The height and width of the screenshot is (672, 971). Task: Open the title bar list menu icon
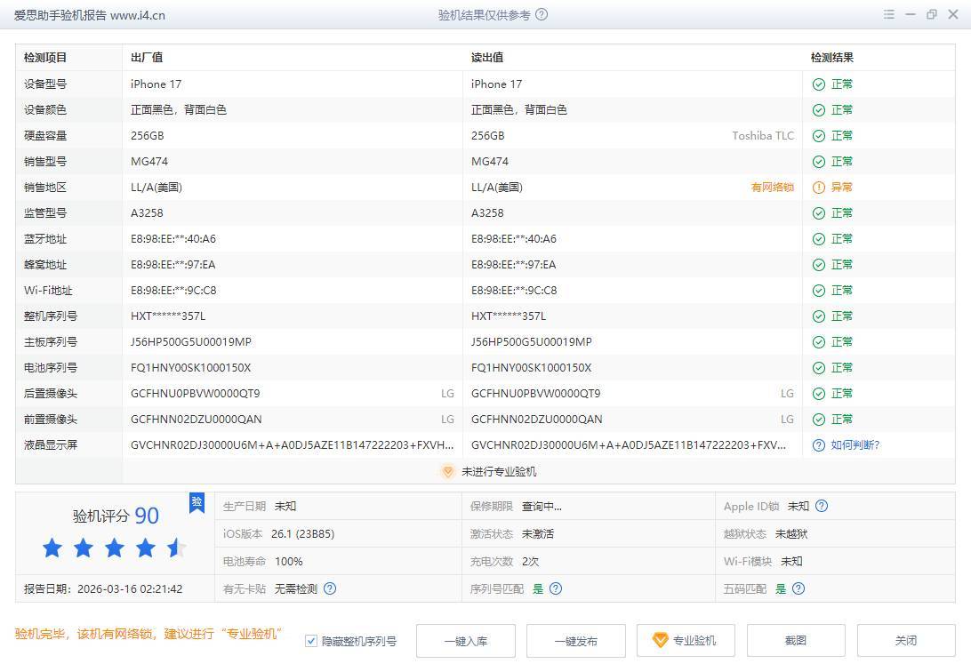click(x=889, y=15)
